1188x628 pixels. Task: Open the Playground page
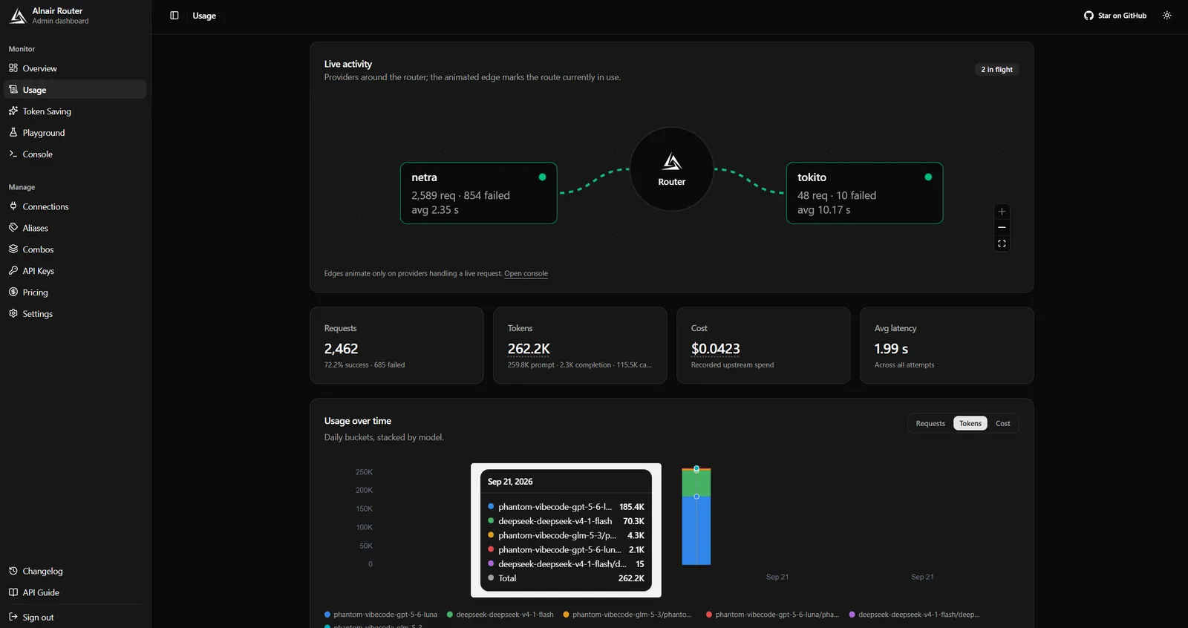coord(75,133)
